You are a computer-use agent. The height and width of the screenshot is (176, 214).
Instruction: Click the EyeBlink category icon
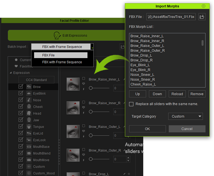[x=29, y=93]
